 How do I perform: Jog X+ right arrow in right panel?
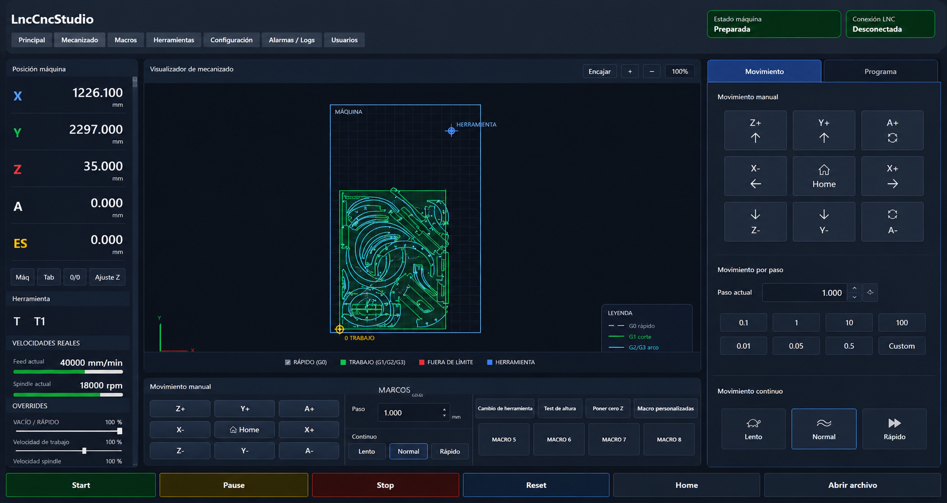892,176
